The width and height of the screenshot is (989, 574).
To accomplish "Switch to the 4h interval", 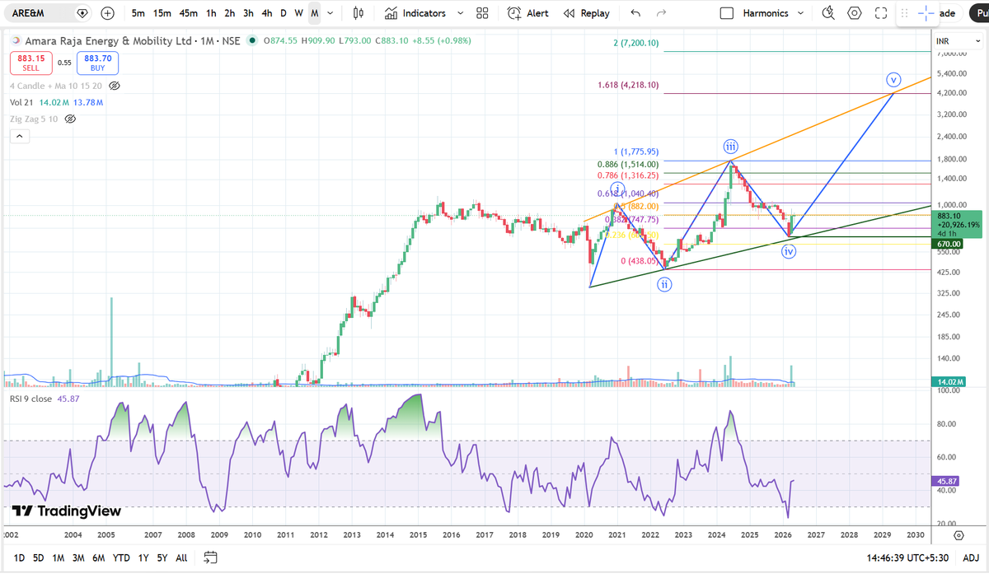I will [267, 13].
